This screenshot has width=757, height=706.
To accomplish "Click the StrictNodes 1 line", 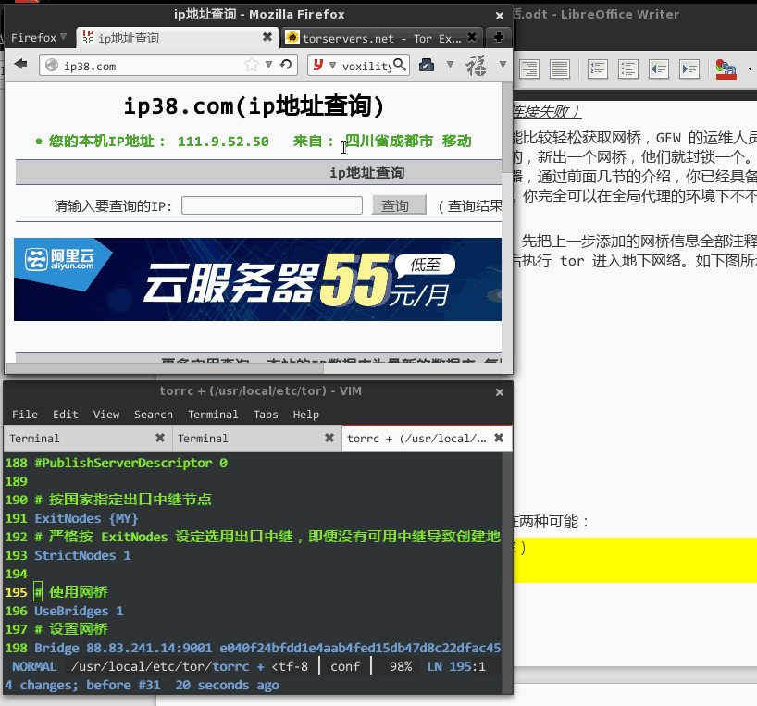I will pyautogui.click(x=82, y=555).
